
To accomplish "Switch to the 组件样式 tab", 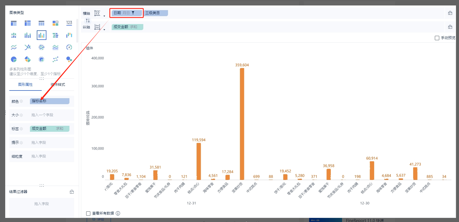I will 58,84.
